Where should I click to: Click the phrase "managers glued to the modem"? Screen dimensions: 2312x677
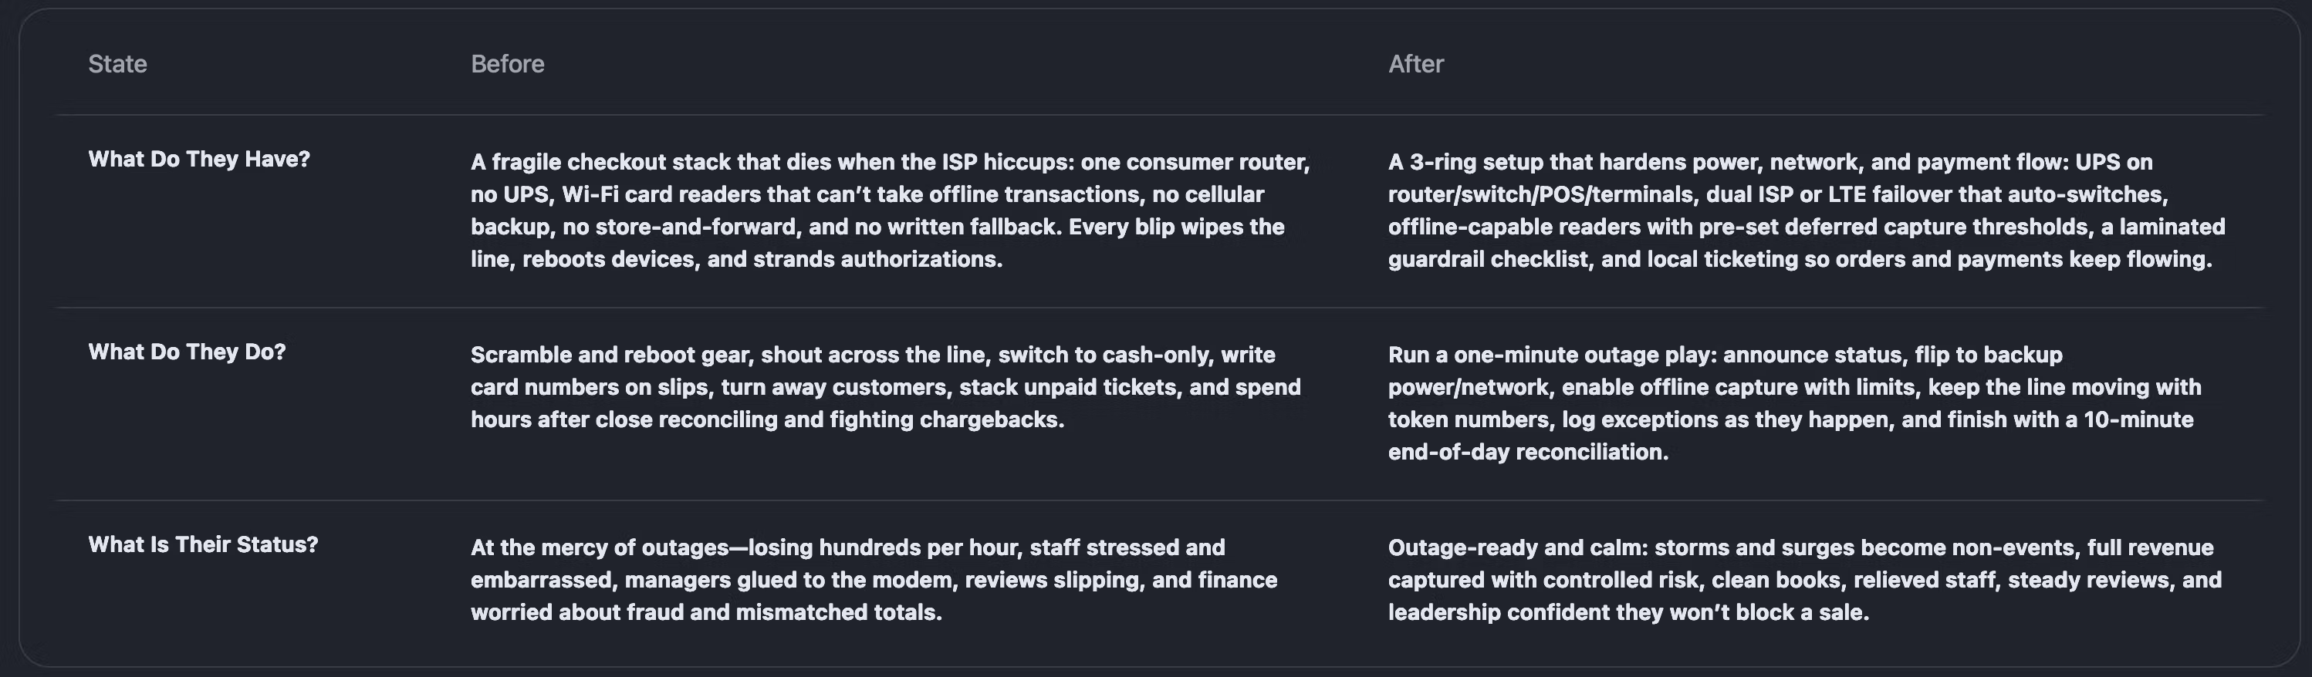tap(781, 580)
